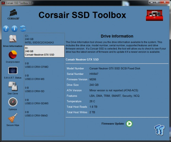Click the Firmware Update label
This screenshot has height=142, width=171.
[x=113, y=124]
